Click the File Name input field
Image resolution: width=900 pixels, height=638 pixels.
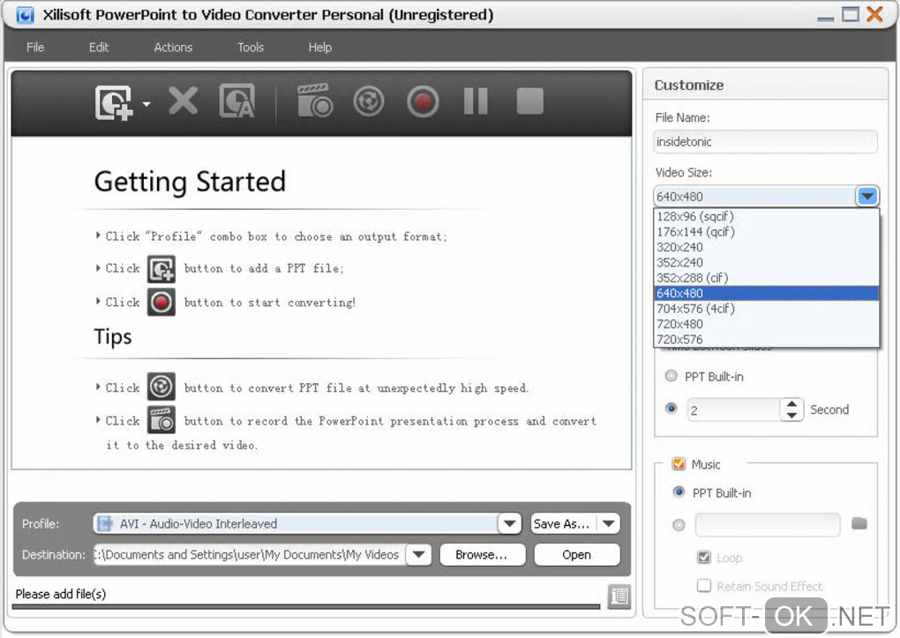[x=765, y=142]
